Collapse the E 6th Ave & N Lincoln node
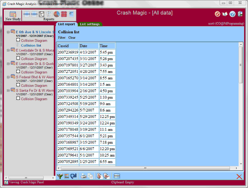The width and height of the screenshot is (248, 188). 8,32
